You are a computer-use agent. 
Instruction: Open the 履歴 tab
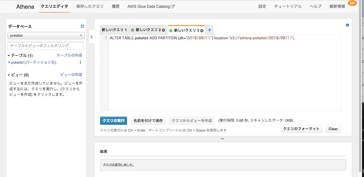116,6
